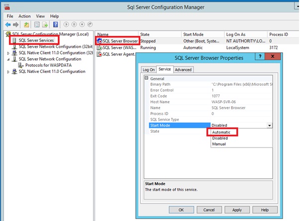The width and height of the screenshot is (300, 221).
Task: Choose Manual from the Start Mode list
Action: point(219,144)
